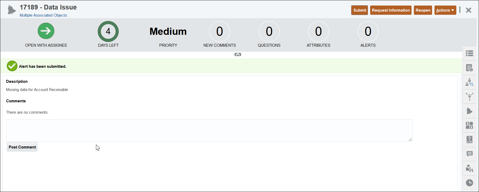This screenshot has height=192, width=479.
Task: Submit the Data Issue alert
Action: point(359,10)
